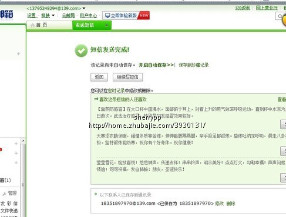Click the 管理 wrench link in sidebar

tap(10, 194)
